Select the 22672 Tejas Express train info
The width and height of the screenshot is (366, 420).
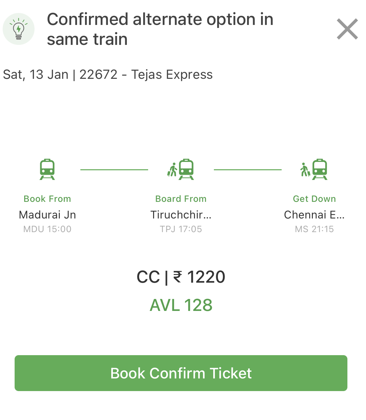108,74
